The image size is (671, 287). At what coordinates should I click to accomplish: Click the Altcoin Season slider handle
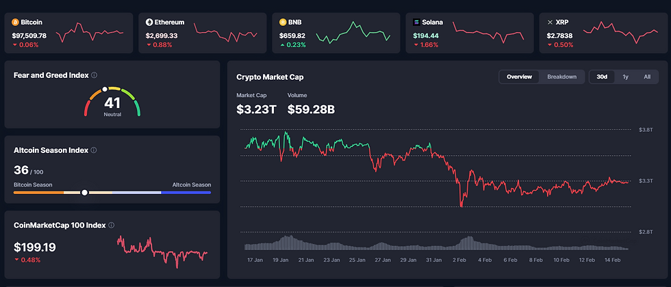pyautogui.click(x=85, y=193)
